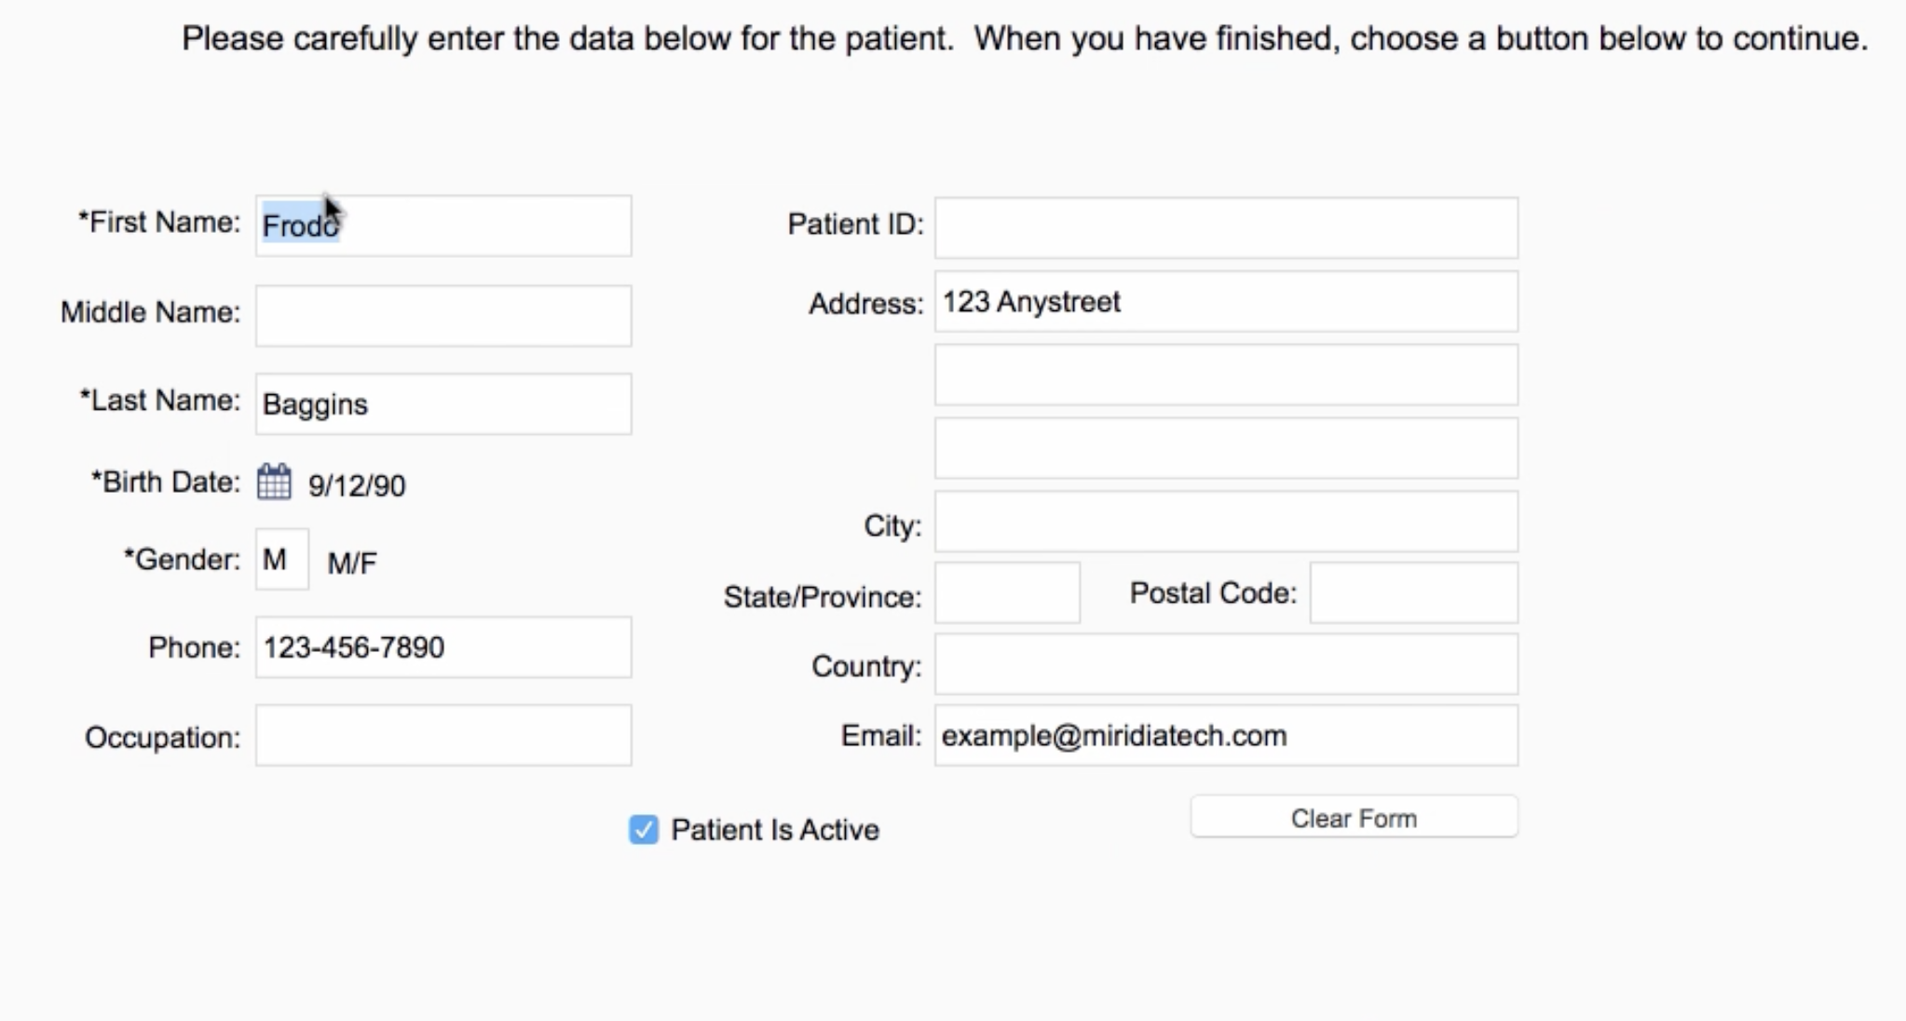Select the Address field with 123 Anystreet
Screen dimensions: 1906x1021
pos(1226,302)
